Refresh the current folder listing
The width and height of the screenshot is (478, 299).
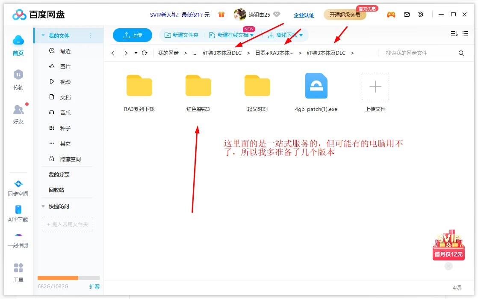point(145,53)
